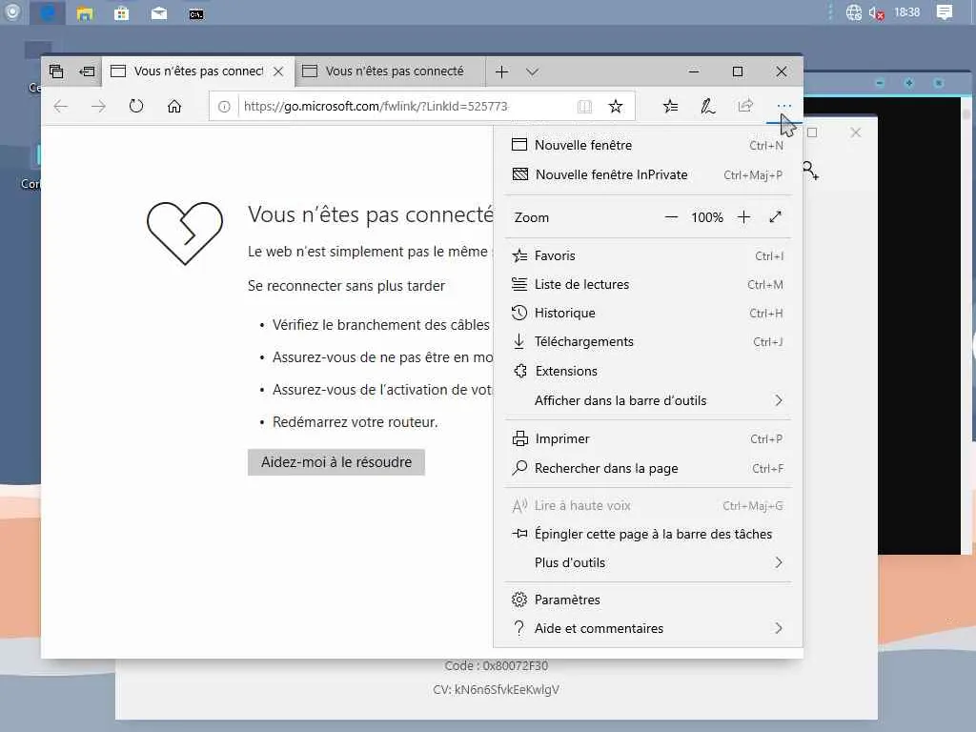This screenshot has width=976, height=732.
Task: Expand Afficher dans la barre d'outils submenu
Action: (647, 400)
